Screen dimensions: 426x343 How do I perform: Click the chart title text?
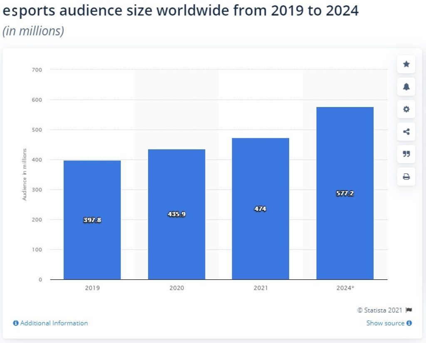pyautogui.click(x=181, y=11)
